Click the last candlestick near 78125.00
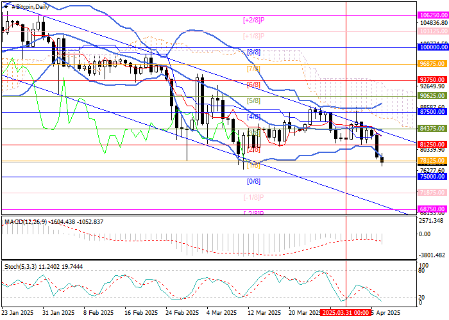Screen dimensions: 449x320 pos(382,161)
